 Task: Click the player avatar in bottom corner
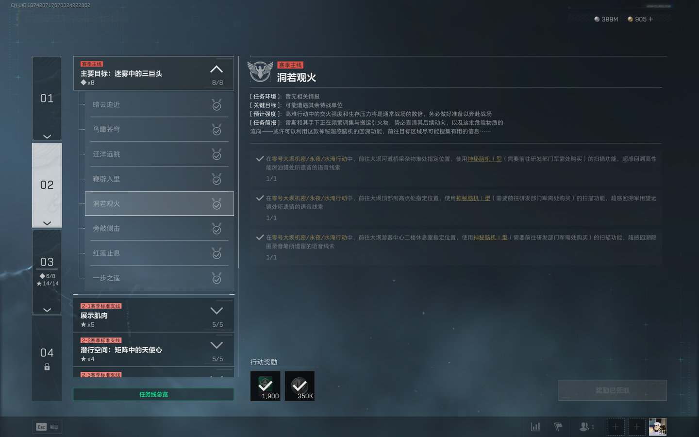(658, 427)
